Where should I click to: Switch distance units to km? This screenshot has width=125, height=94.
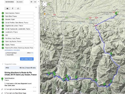click(32, 53)
